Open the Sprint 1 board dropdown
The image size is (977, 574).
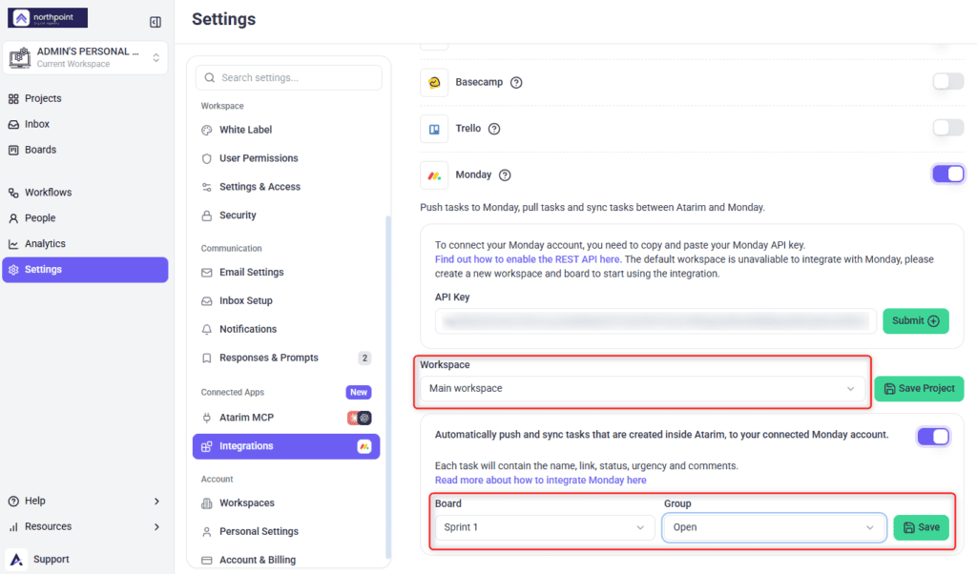[545, 527]
